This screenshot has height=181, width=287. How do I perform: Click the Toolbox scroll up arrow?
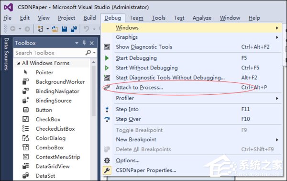point(94,62)
